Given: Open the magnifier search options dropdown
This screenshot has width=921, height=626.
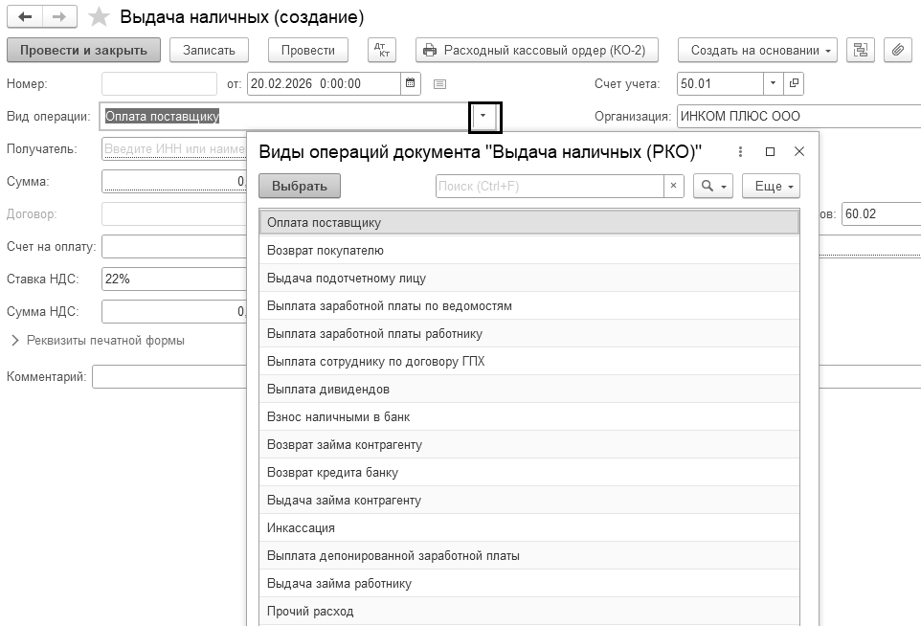Looking at the screenshot, I should click(713, 186).
